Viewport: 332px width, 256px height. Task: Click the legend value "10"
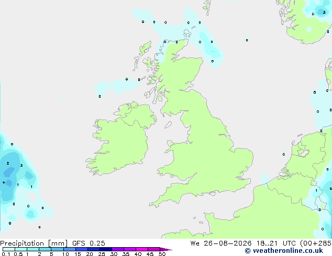[65, 254]
